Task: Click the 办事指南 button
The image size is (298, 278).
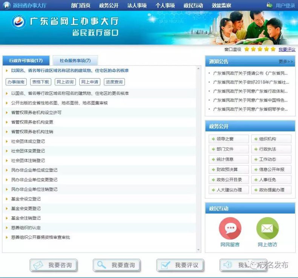Action: click(16, 82)
